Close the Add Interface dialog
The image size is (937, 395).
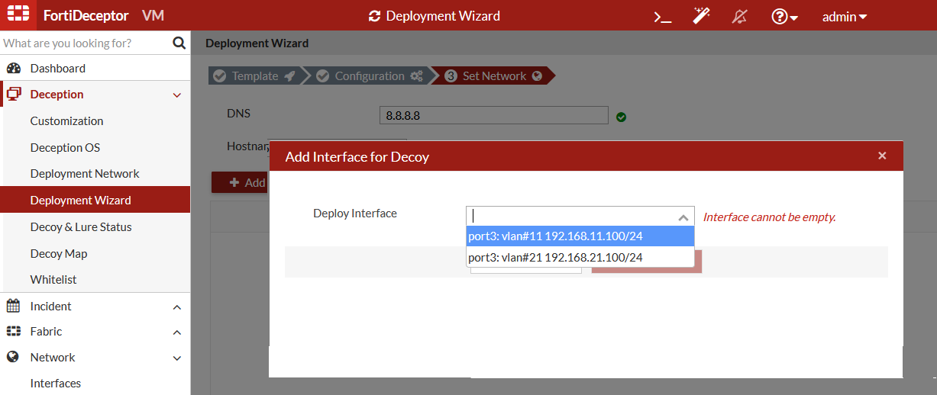point(882,156)
